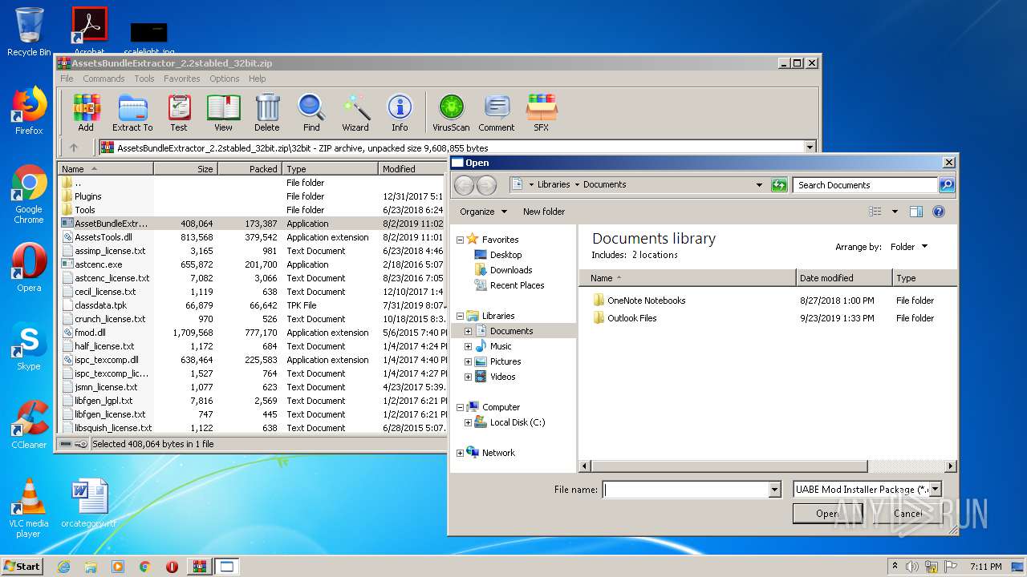Click the Cancel button in dialog
This screenshot has height=577, width=1027.
click(x=907, y=514)
